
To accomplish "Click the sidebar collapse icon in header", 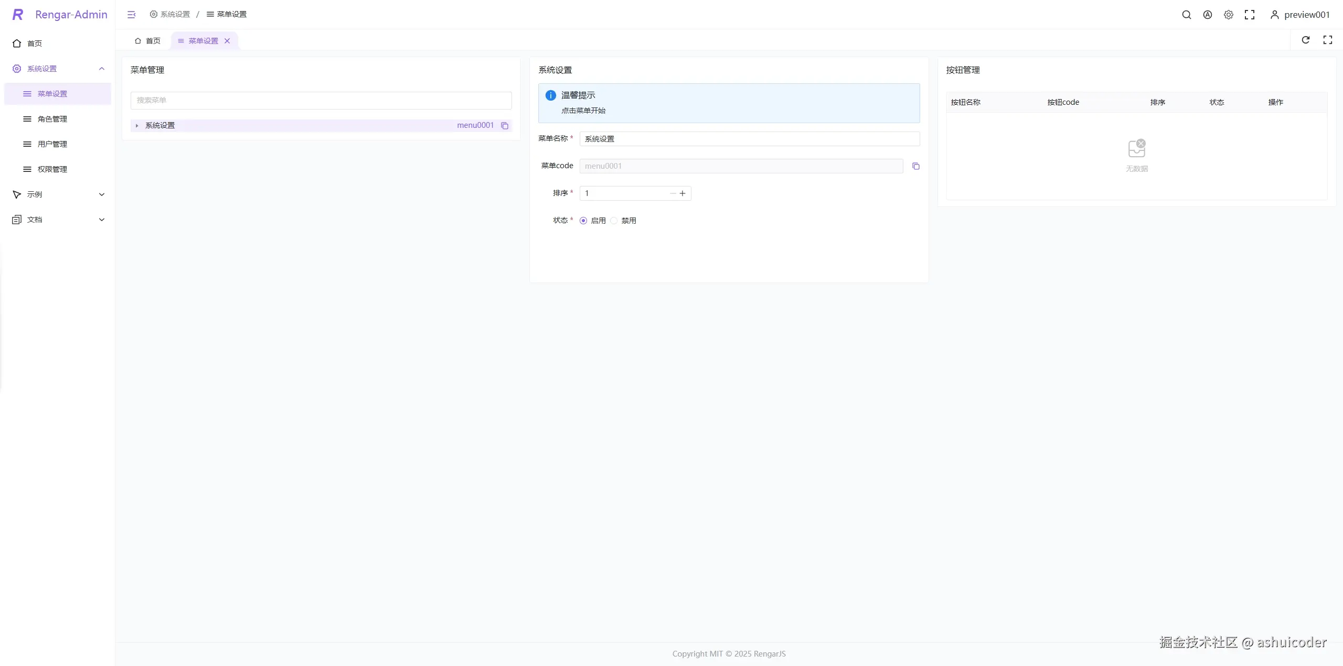I will 131,15.
